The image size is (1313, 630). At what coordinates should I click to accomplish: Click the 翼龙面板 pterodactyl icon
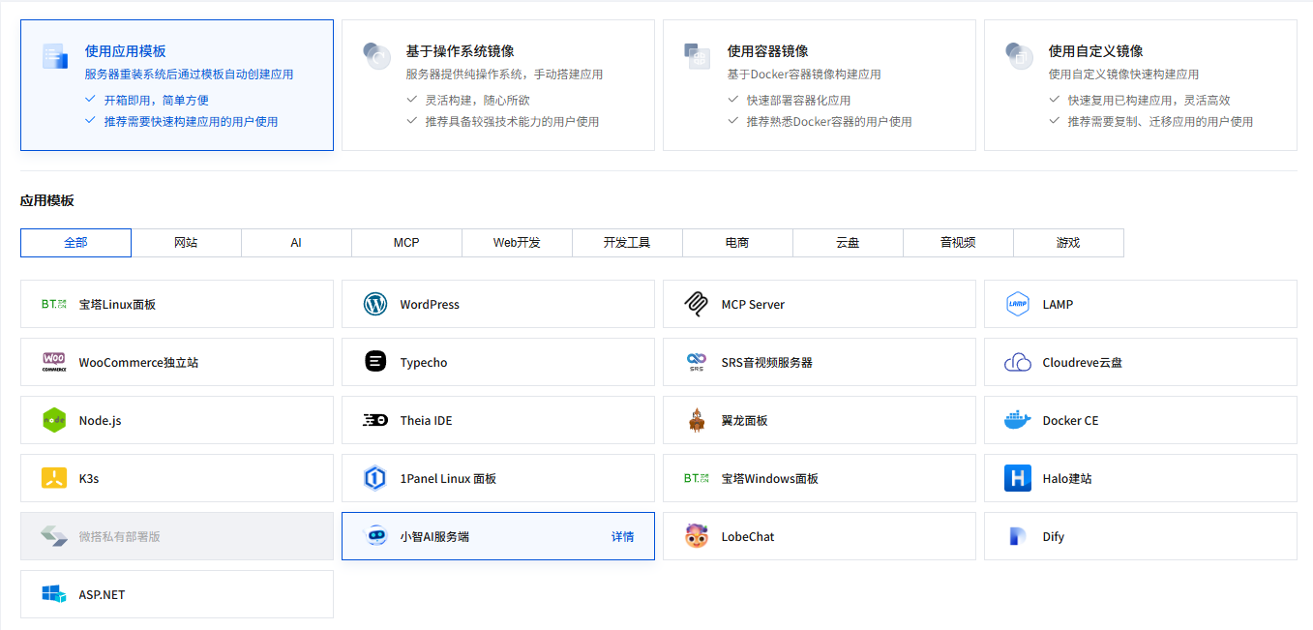pos(697,420)
